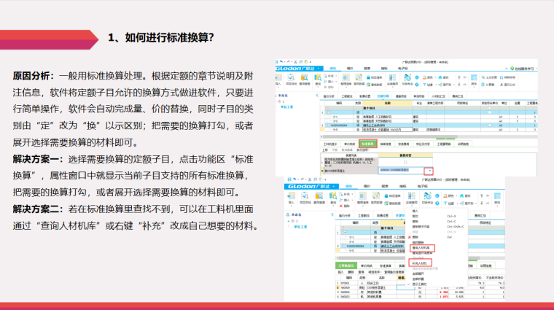Collapse left project tree panel in upper screenshot

(x=316, y=95)
